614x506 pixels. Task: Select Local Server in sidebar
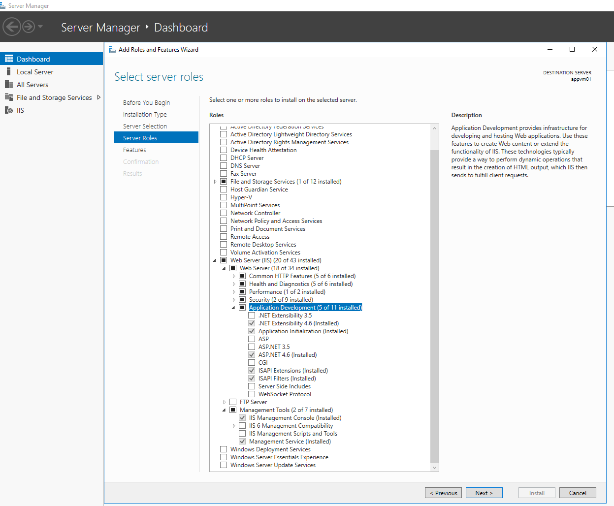tap(35, 71)
